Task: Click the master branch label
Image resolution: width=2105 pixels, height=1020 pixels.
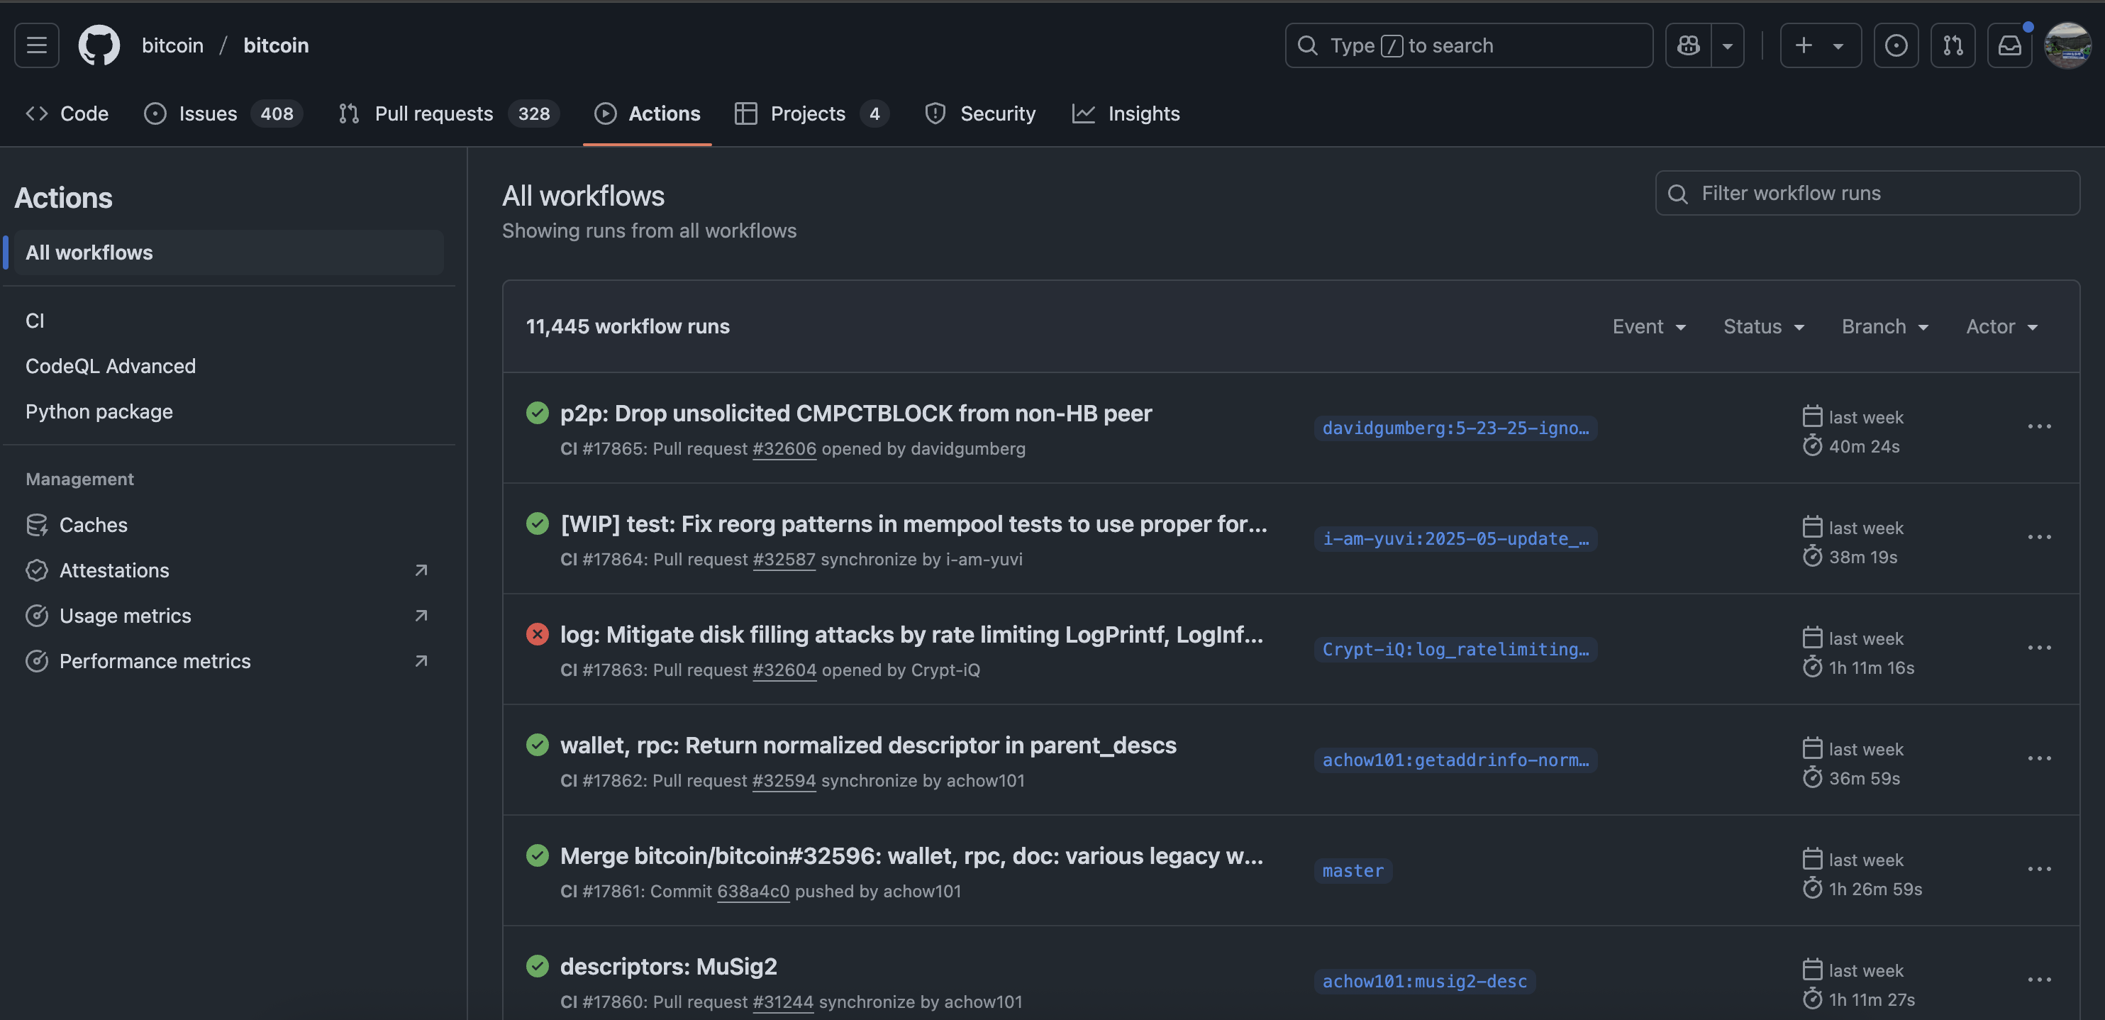Action: coord(1353,871)
